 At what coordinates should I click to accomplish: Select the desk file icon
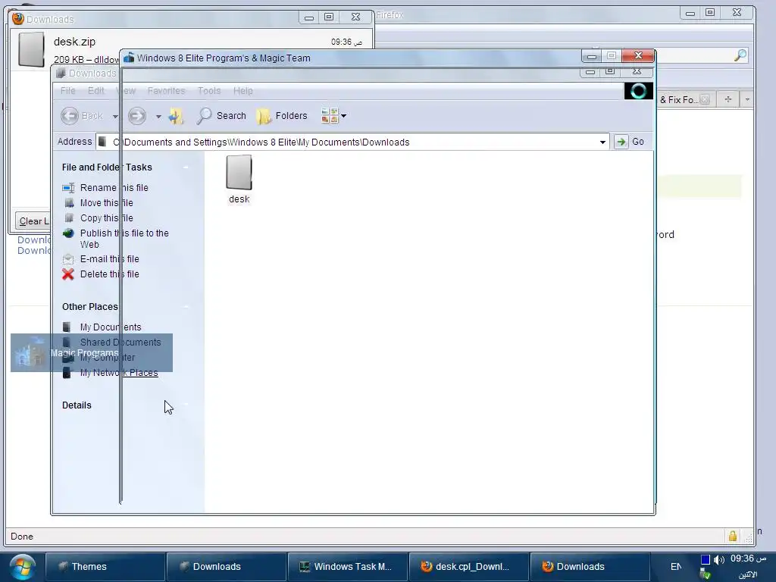coord(239,179)
